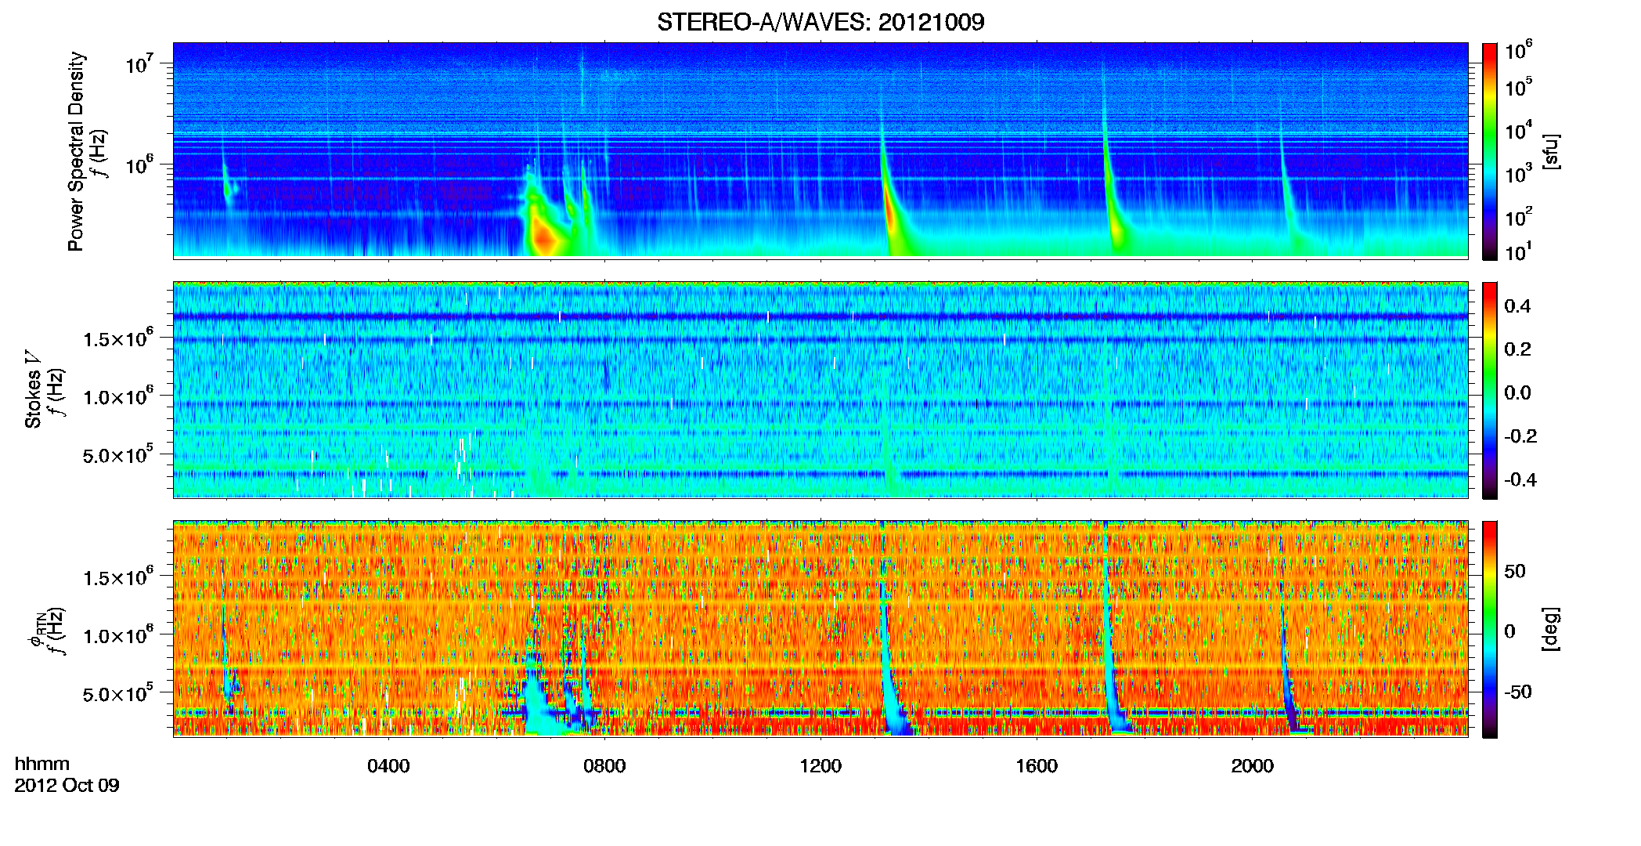The height and width of the screenshot is (846, 1641).
Task: Click the 0400 time axis label
Action: coord(388,766)
